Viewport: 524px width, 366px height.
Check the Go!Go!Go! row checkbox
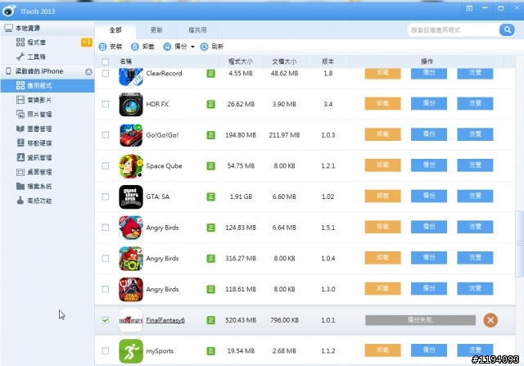coord(106,135)
